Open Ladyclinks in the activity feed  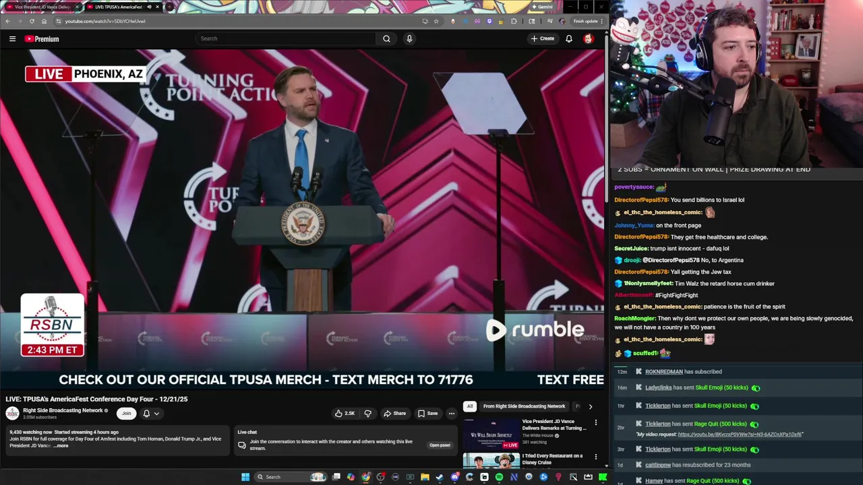click(659, 388)
